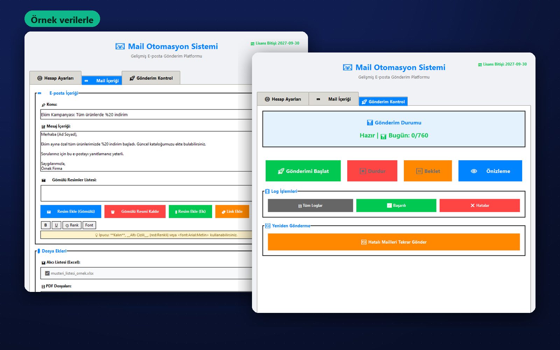
Task: Click the Örnek verilerle badge
Action: tap(62, 19)
